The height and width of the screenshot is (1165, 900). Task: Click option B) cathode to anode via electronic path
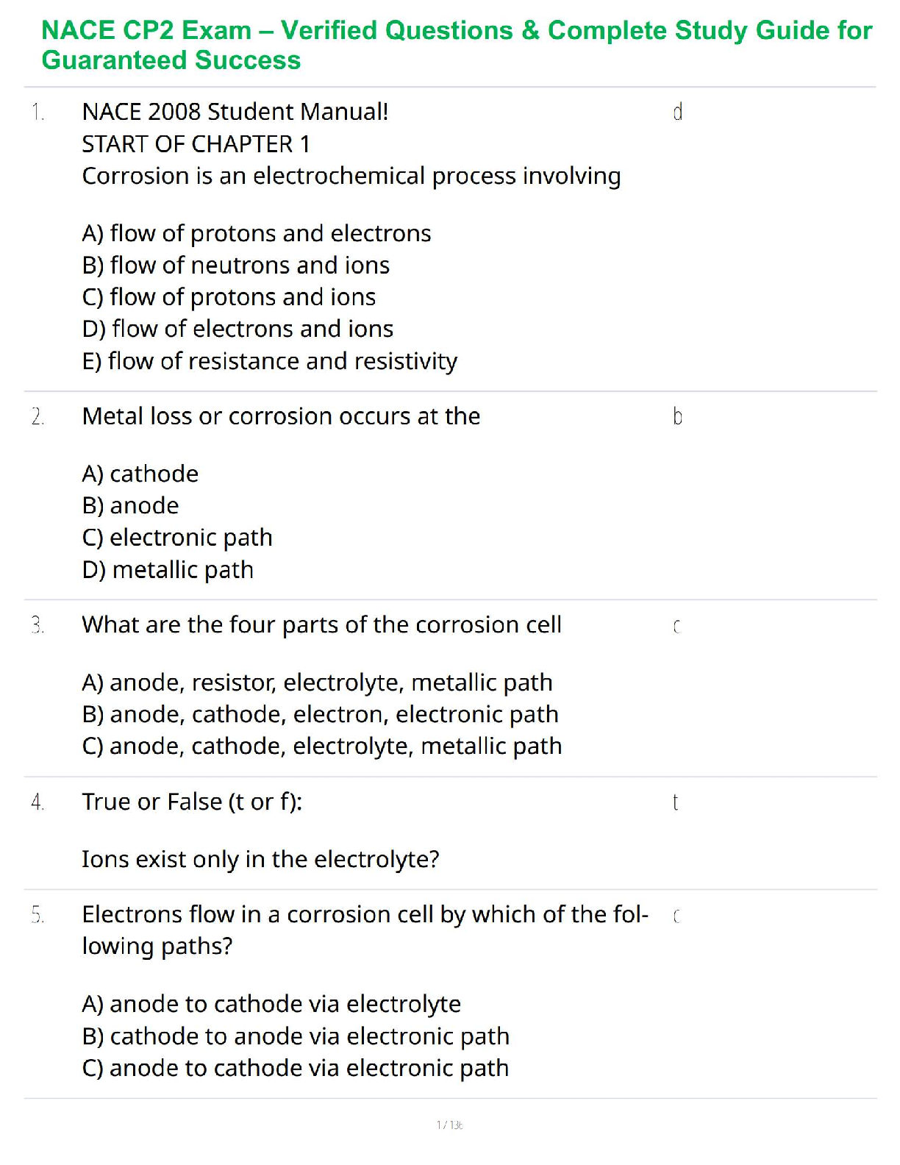click(296, 1036)
